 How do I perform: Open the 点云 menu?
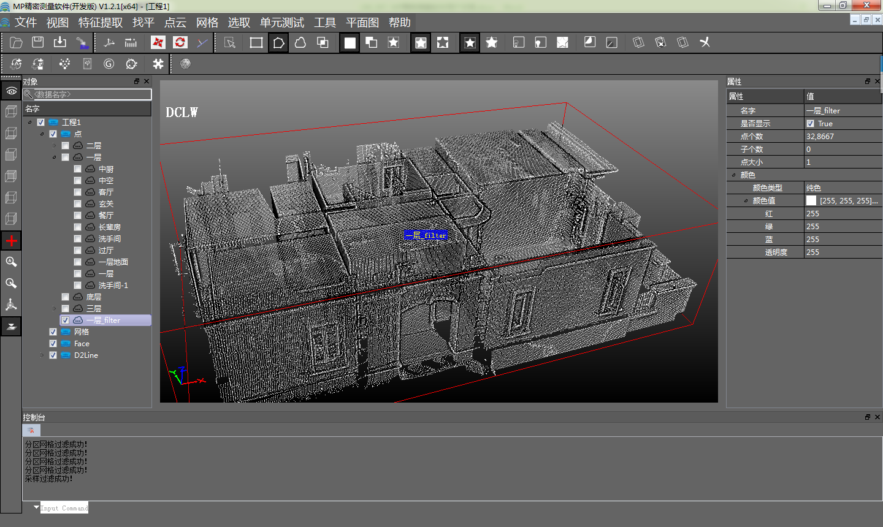175,23
